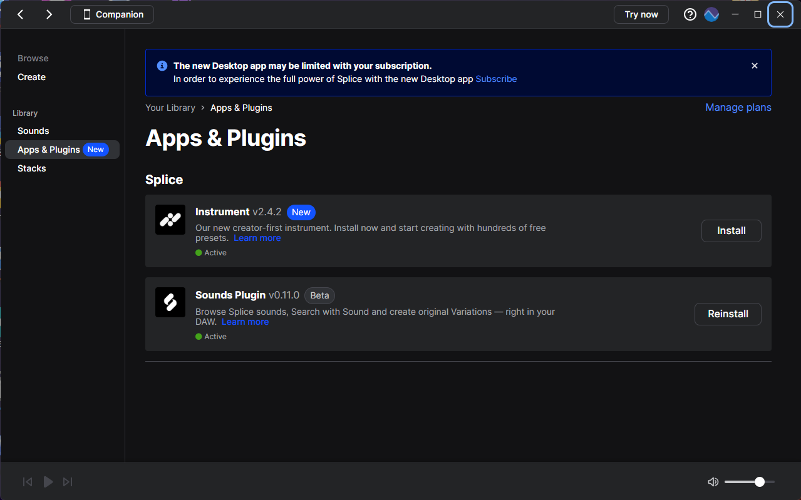
Task: Dismiss the subscription banner
Action: click(x=755, y=66)
